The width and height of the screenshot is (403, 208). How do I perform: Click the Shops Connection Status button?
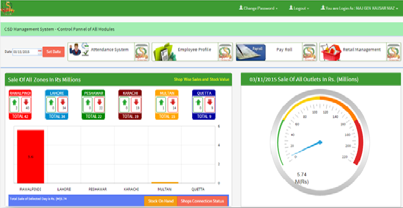(202, 201)
